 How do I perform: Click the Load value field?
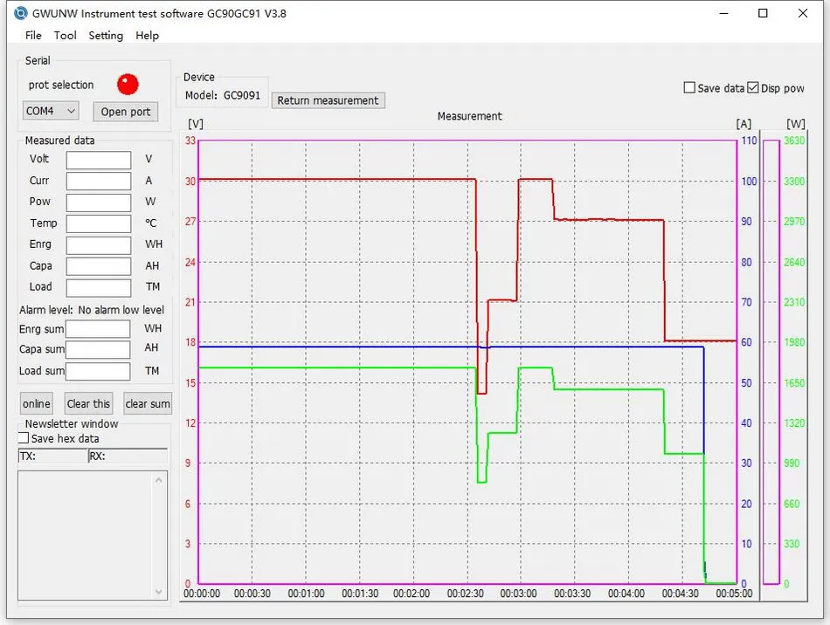coord(99,288)
